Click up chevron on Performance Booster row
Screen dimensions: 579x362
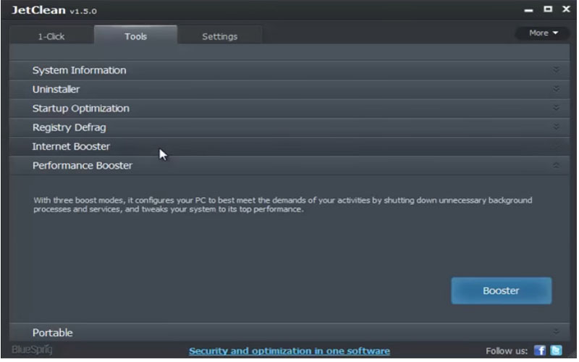556,165
